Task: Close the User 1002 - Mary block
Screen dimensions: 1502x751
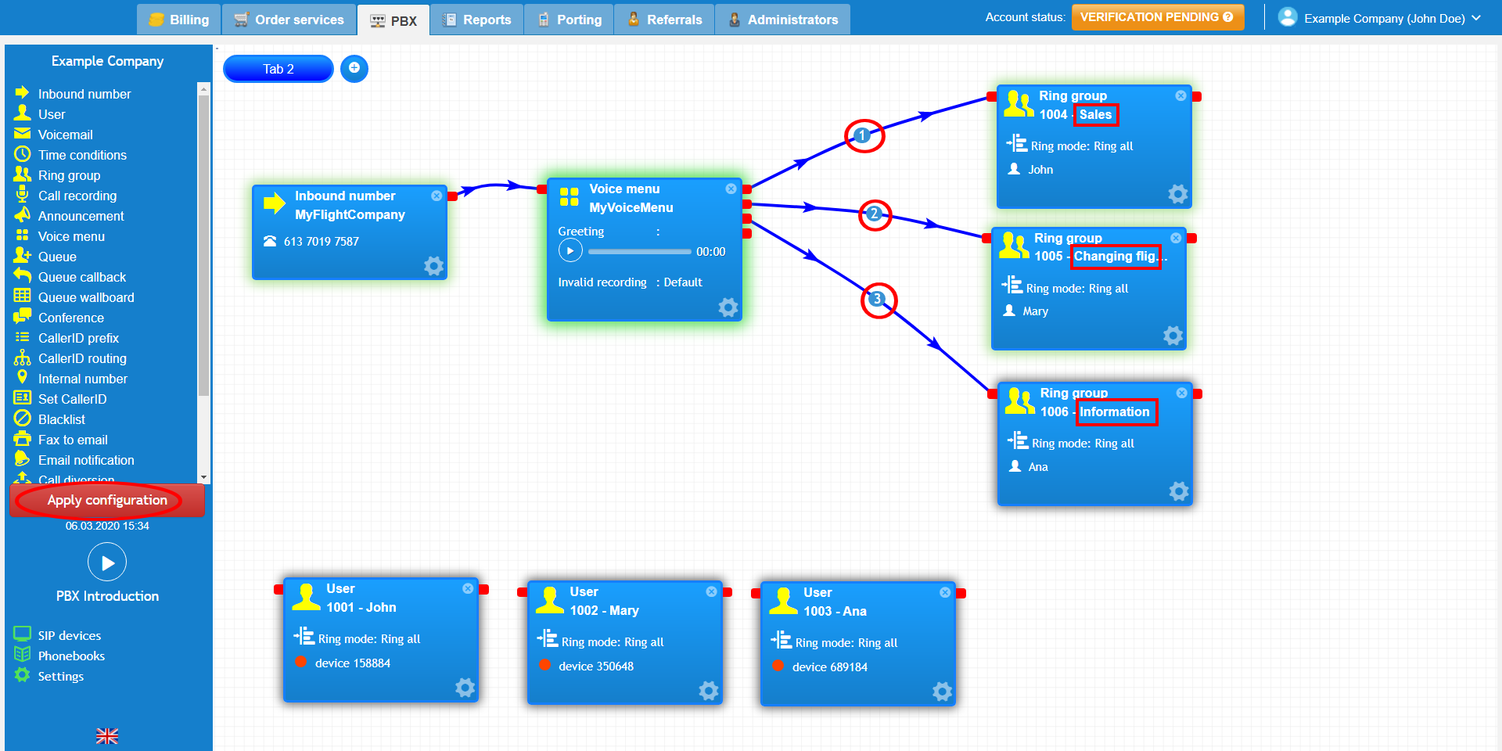Action: [712, 591]
